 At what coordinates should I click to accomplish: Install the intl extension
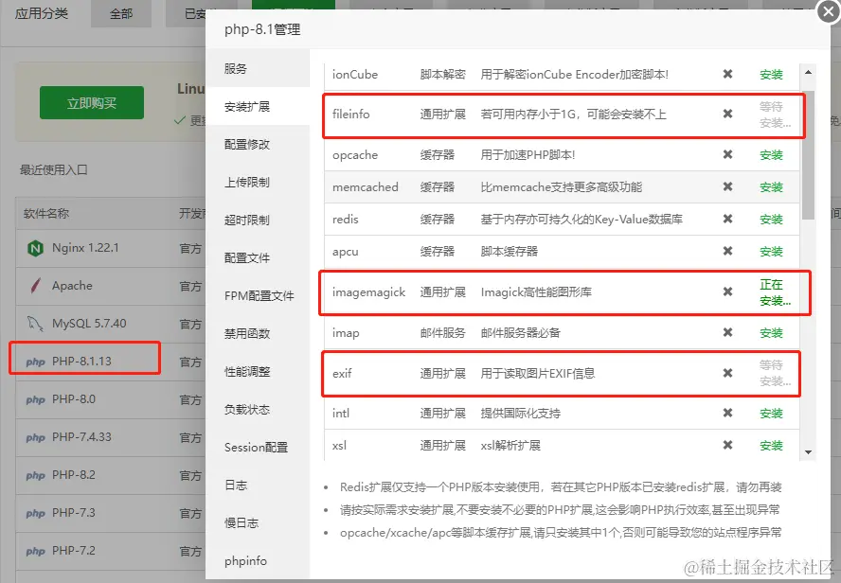coord(771,414)
